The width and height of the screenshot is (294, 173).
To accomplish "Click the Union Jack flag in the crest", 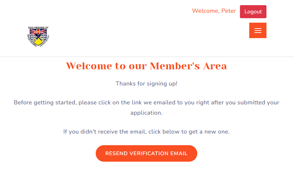I will click(38, 32).
